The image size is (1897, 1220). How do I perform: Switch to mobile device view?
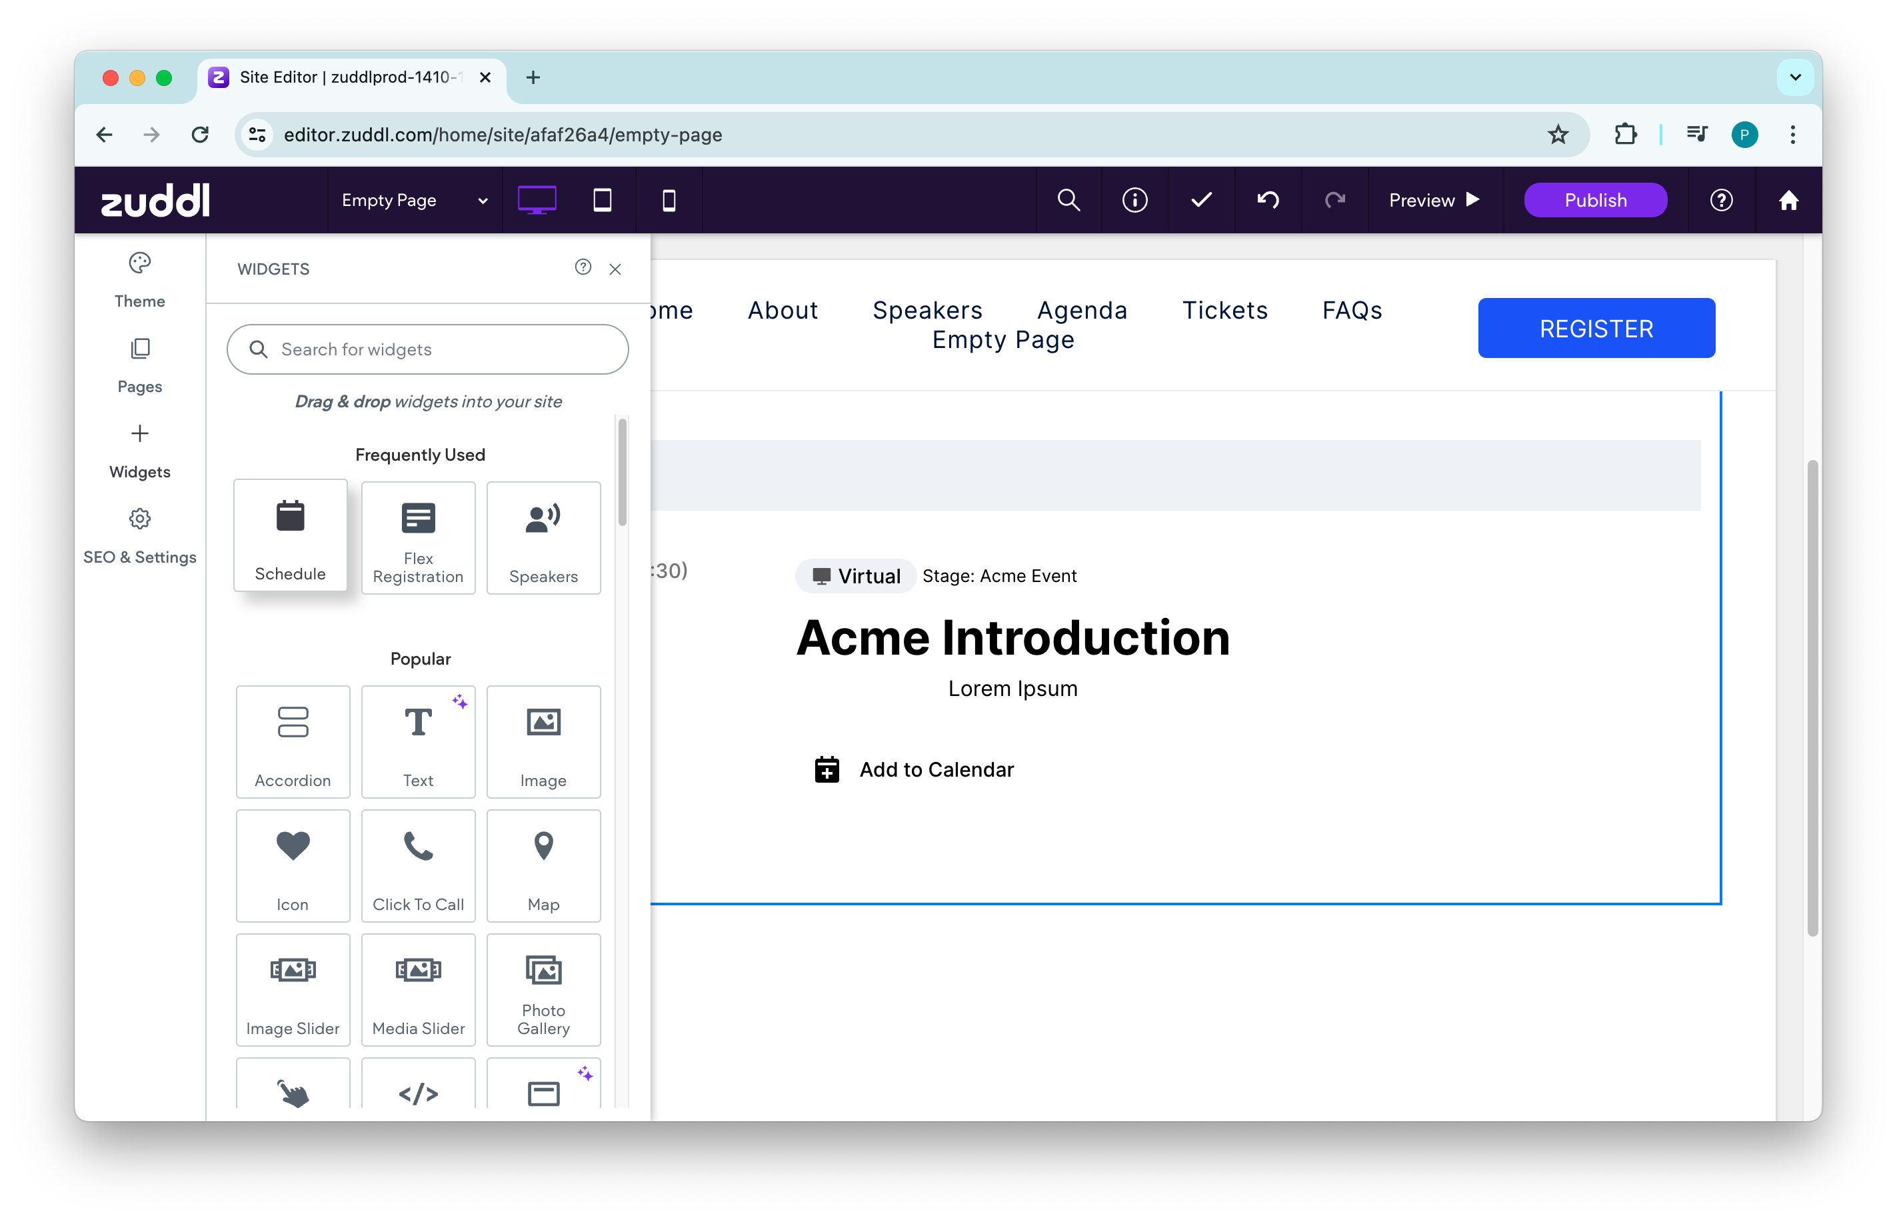(669, 199)
